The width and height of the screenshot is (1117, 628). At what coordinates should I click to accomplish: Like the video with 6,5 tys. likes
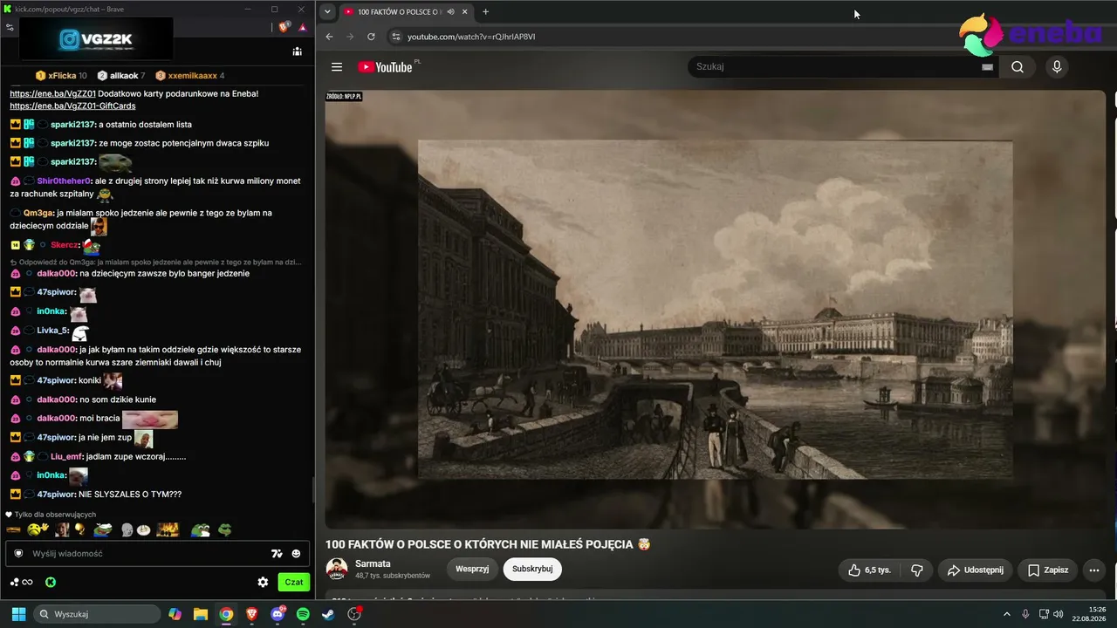tap(869, 570)
